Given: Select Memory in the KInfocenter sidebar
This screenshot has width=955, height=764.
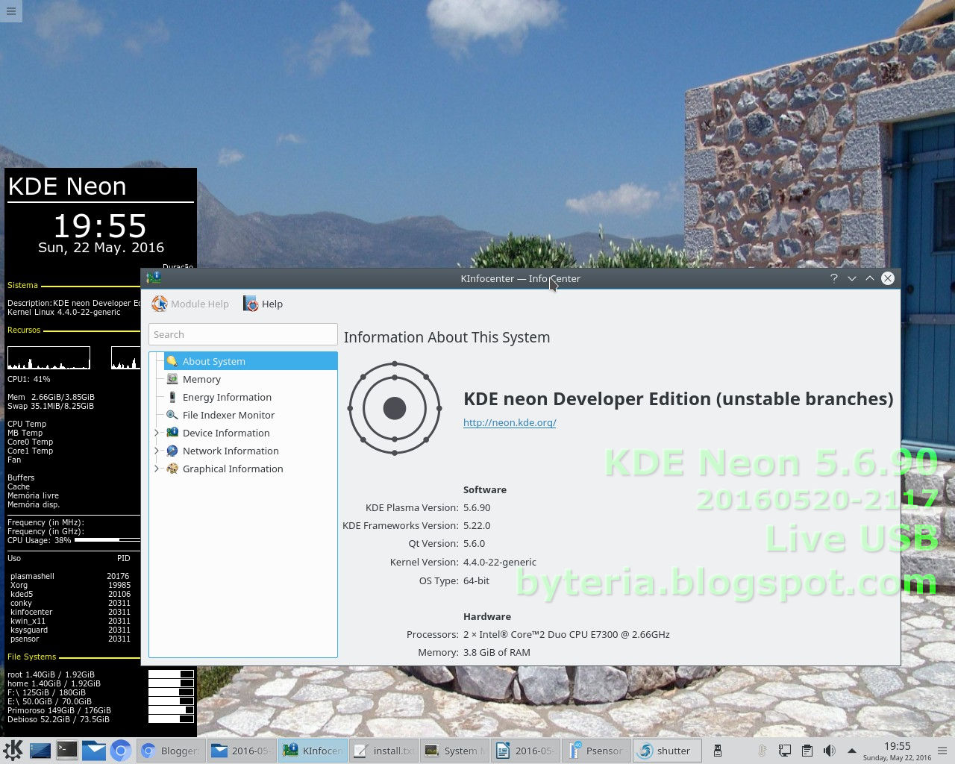Looking at the screenshot, I should 201,379.
